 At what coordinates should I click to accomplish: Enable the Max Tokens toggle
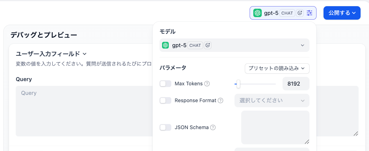point(165,84)
